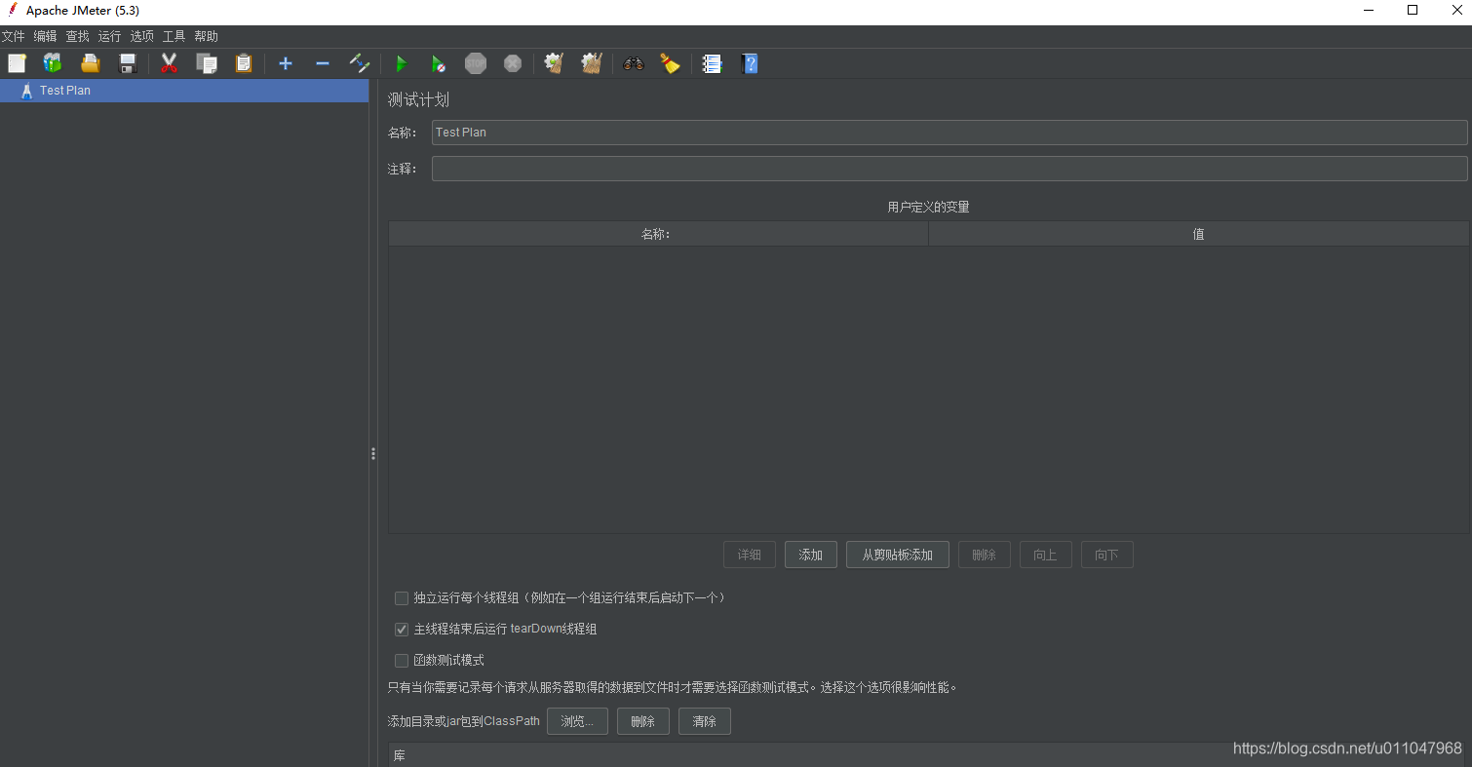Click the Help question mark icon
Image resolution: width=1472 pixels, height=767 pixels.
pos(750,63)
